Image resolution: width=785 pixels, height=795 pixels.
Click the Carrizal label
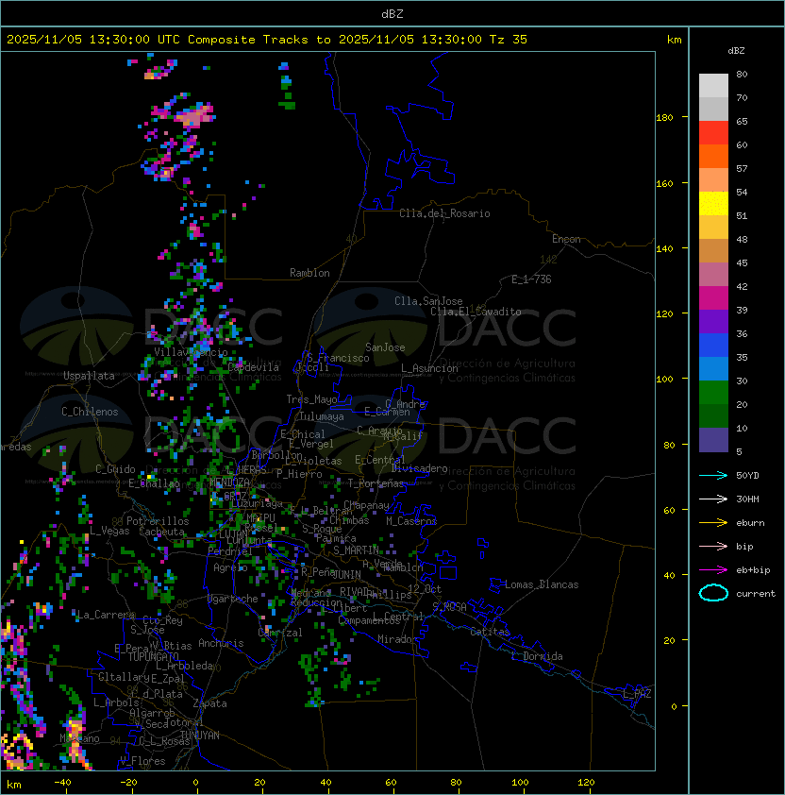coord(280,633)
